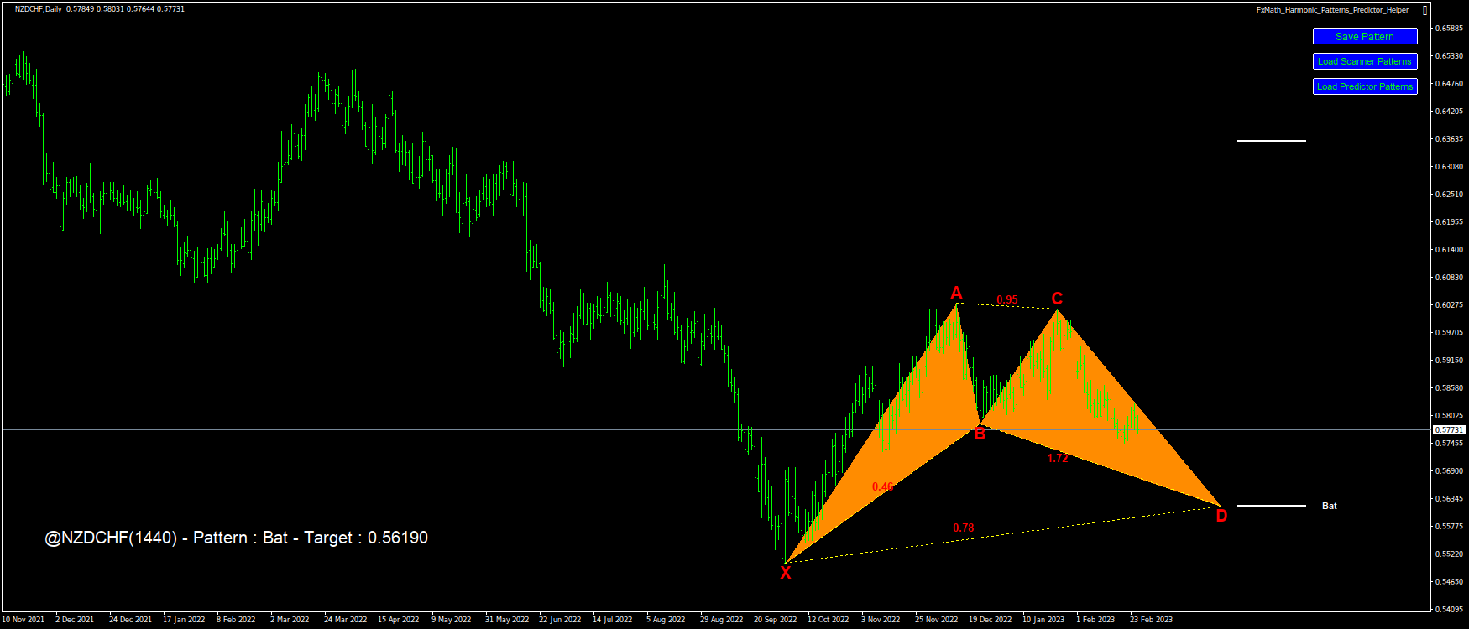Click the red X point label
The image size is (1469, 629).
coord(786,573)
